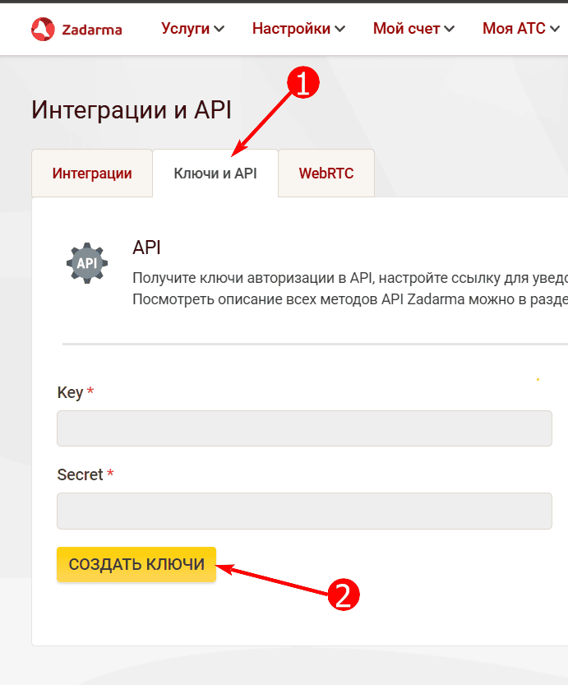Viewport: 568px width, 685px height.
Task: Click the Secret input field
Action: [x=304, y=511]
